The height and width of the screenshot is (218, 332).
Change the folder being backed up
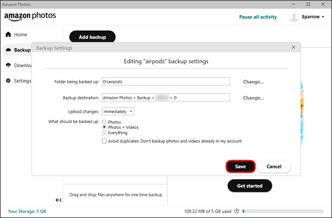(x=253, y=82)
